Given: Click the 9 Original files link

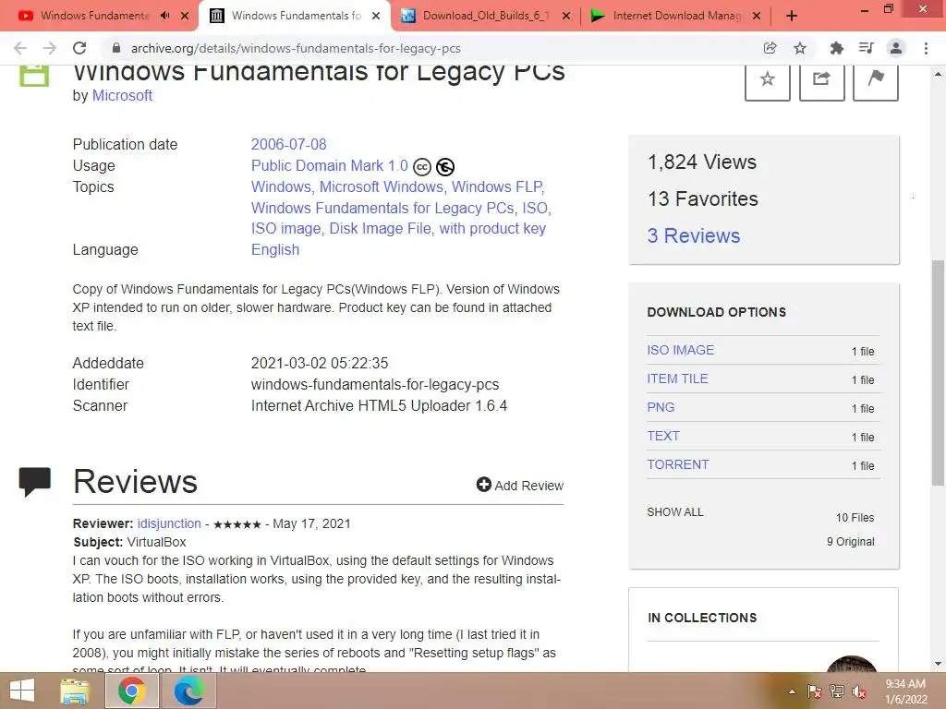Looking at the screenshot, I should pos(850,542).
